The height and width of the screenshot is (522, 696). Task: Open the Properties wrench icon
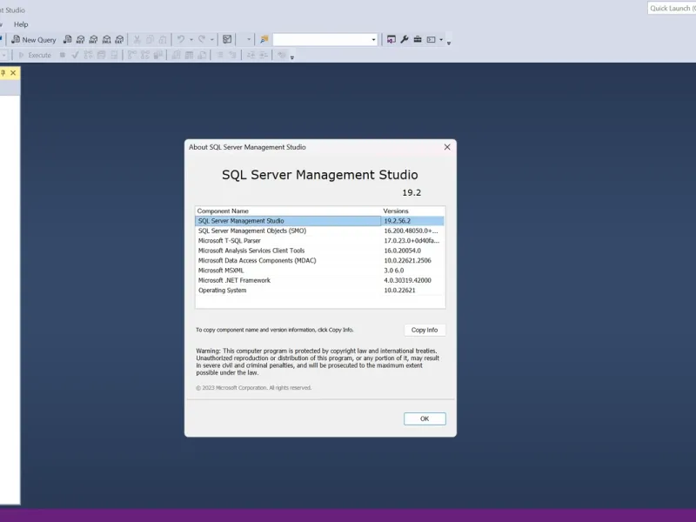(405, 39)
